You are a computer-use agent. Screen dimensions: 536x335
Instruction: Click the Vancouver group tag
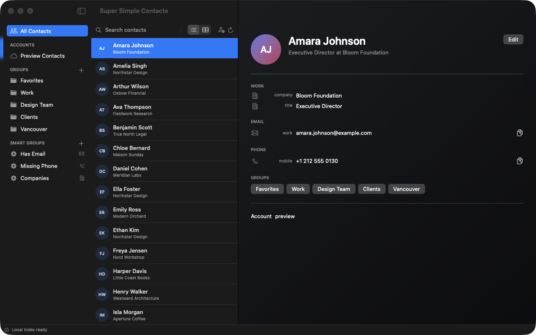(x=407, y=189)
